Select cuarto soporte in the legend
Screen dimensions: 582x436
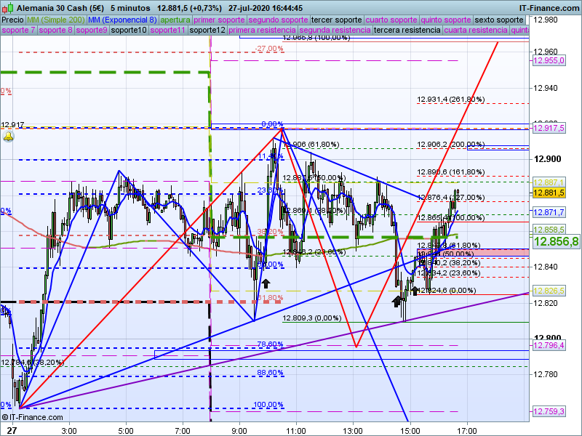pyautogui.click(x=391, y=20)
